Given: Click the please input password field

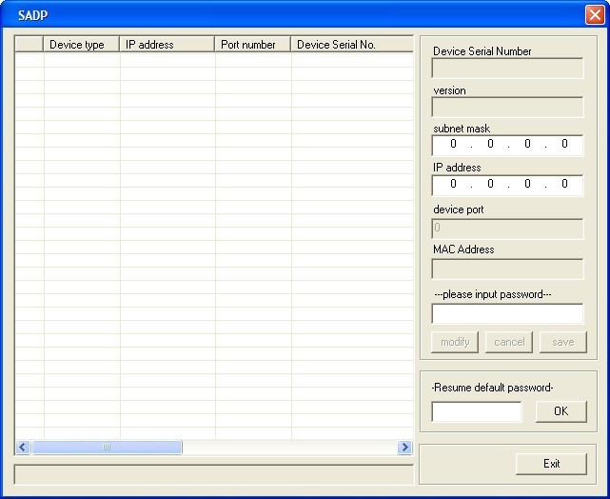Looking at the screenshot, I should tap(507, 313).
